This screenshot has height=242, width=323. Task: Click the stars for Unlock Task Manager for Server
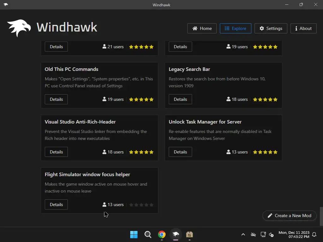[265, 152]
